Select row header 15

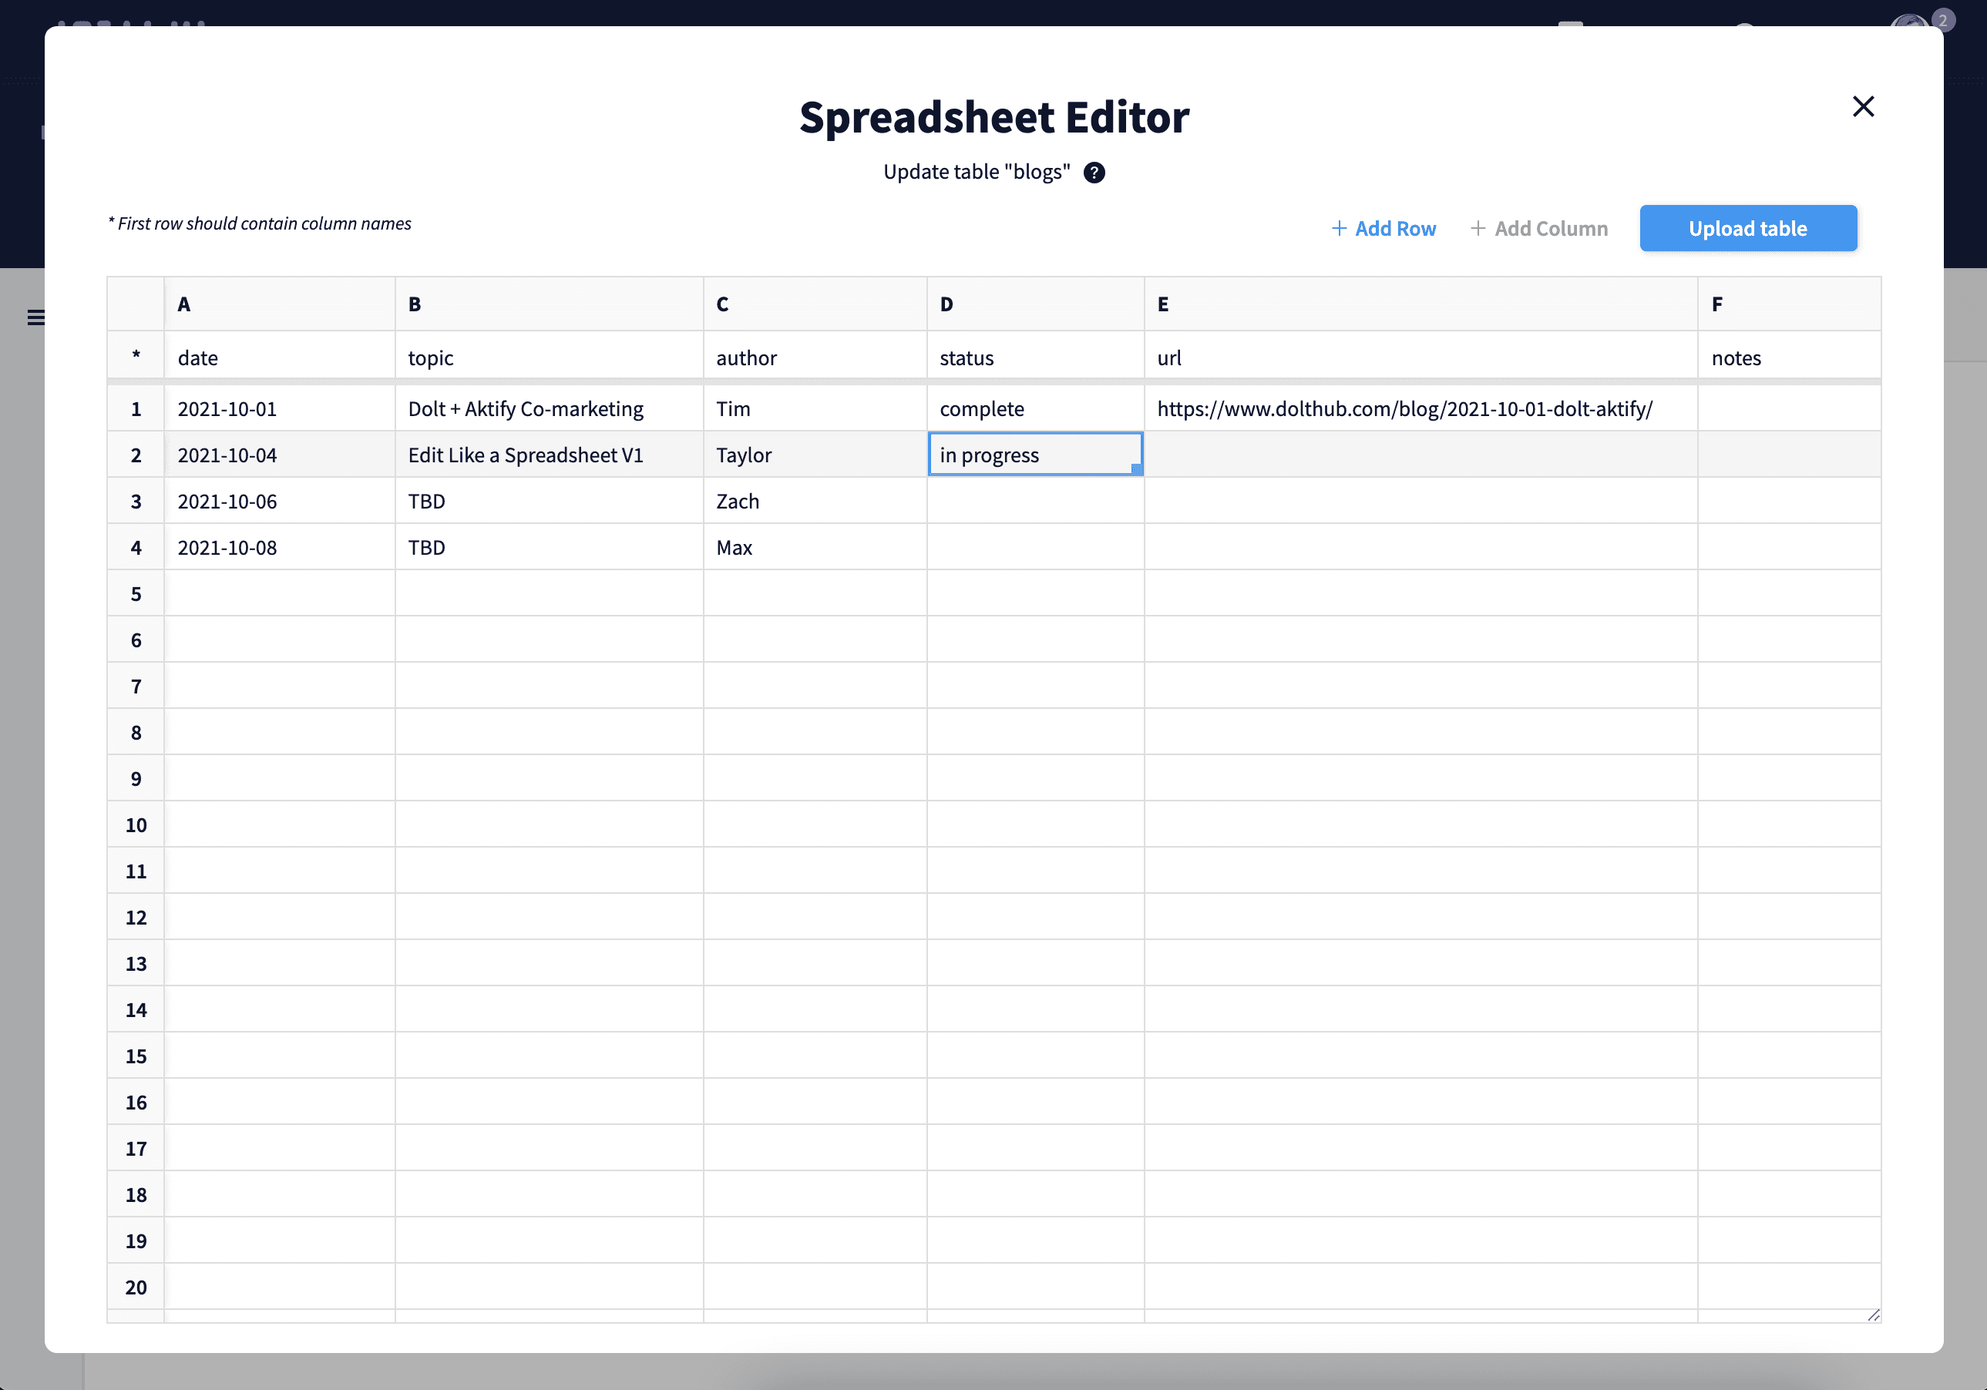[136, 1056]
